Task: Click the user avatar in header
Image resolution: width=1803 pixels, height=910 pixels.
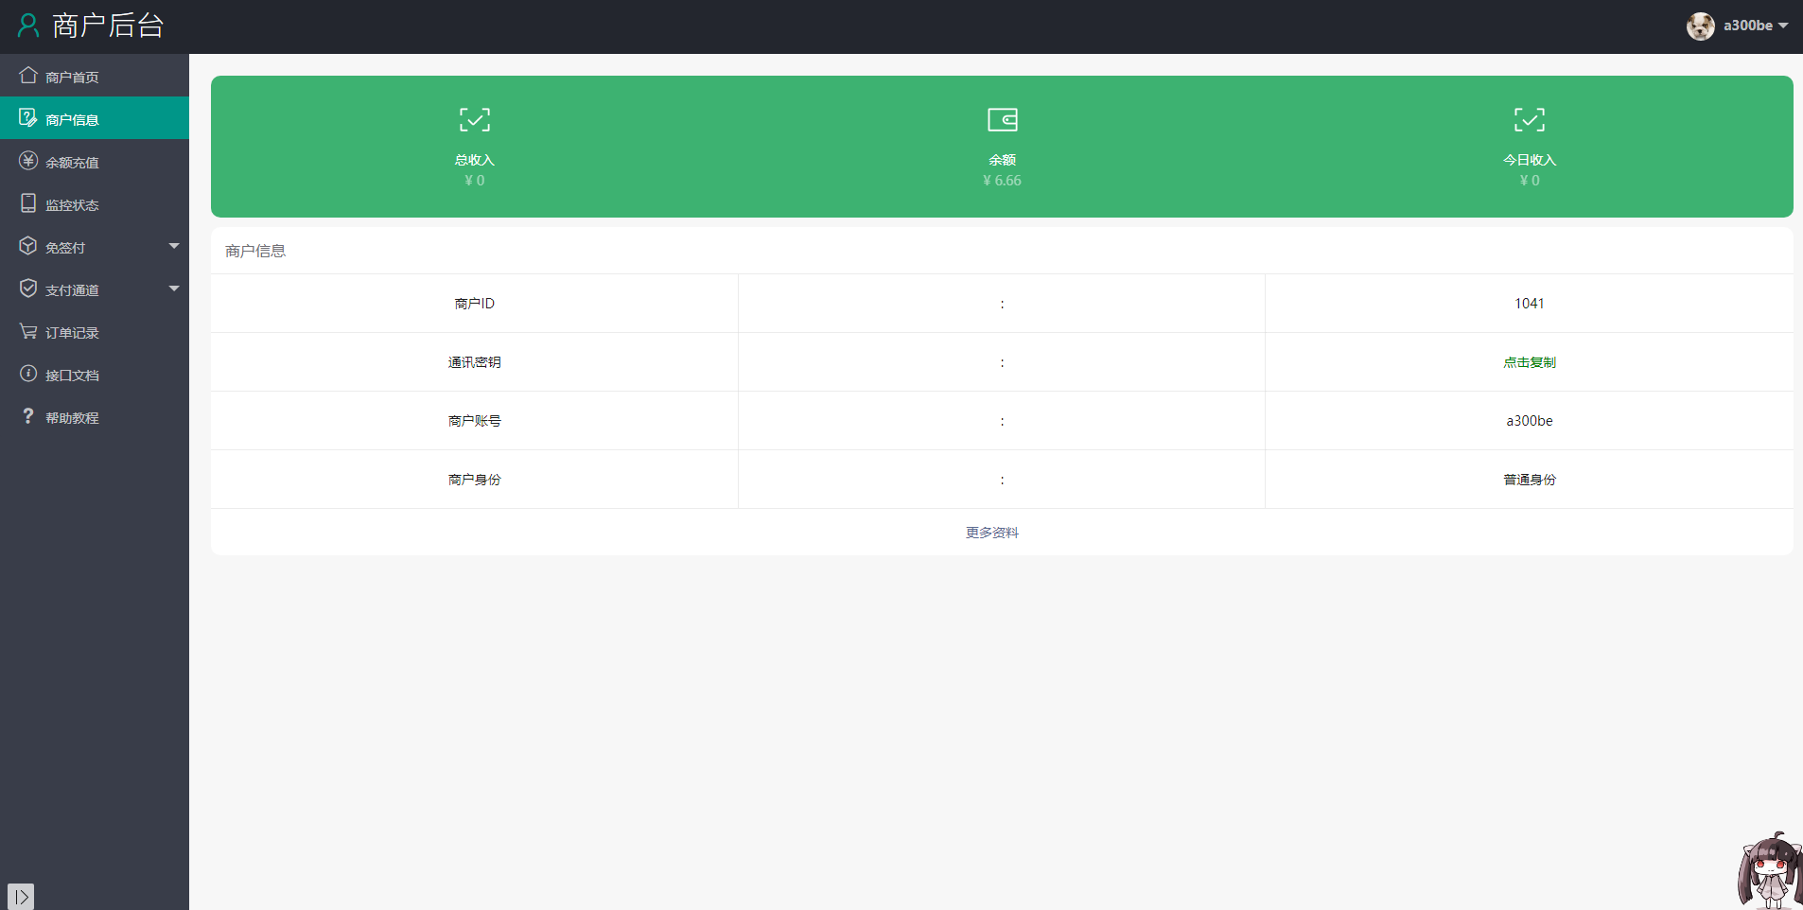Action: click(x=1700, y=26)
